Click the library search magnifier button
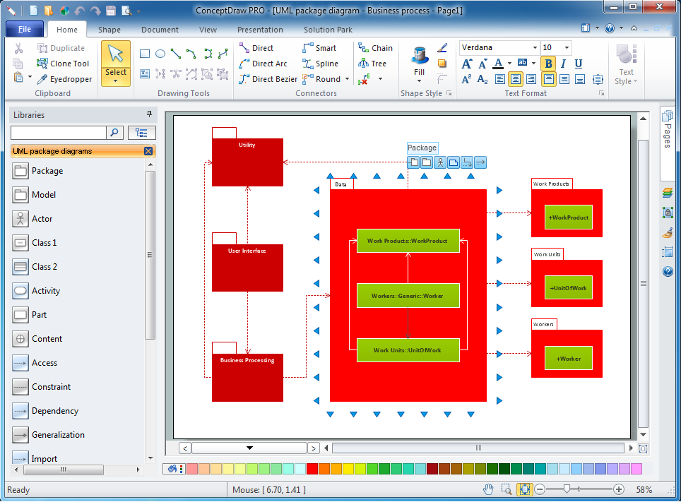The height and width of the screenshot is (502, 681). pos(114,133)
